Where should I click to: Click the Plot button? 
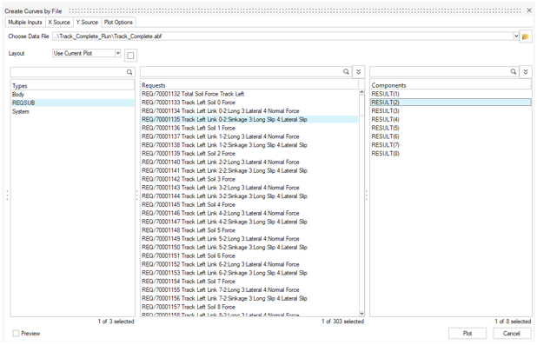[x=467, y=334]
